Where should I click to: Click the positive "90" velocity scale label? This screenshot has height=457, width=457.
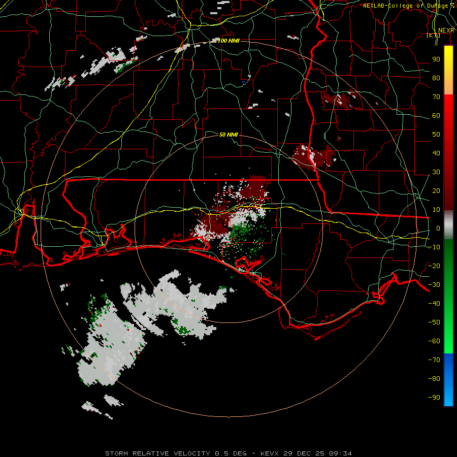(x=436, y=59)
